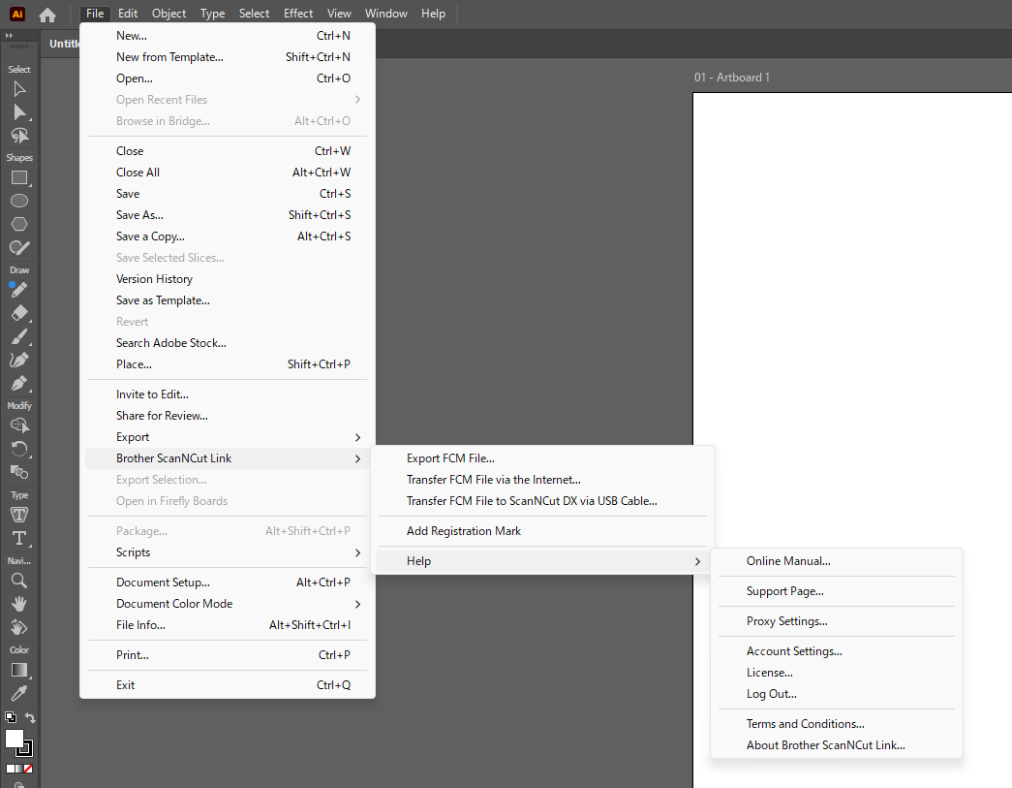Select the Gradient tool
Screen dimensions: 1012x788
click(19, 670)
